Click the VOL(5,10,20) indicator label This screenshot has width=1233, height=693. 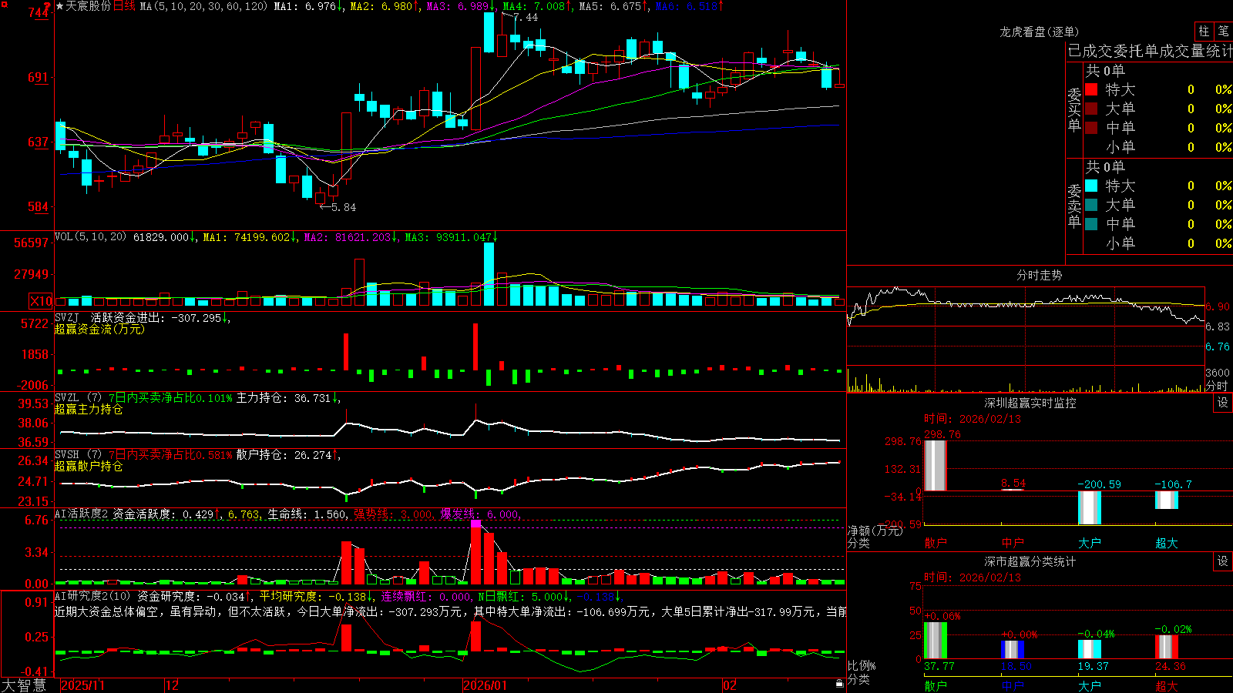[x=90, y=236]
